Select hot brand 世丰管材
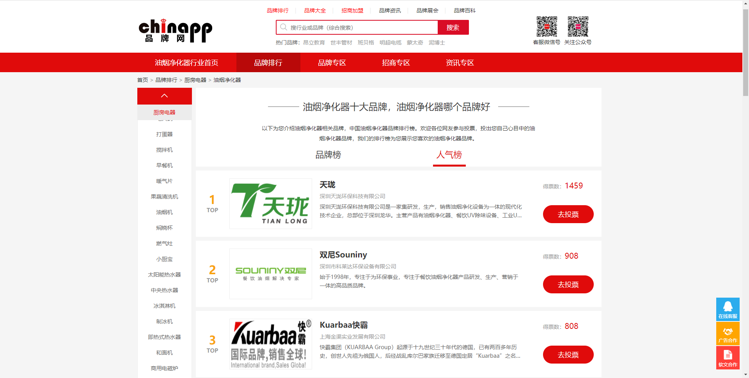The image size is (749, 378). [341, 43]
